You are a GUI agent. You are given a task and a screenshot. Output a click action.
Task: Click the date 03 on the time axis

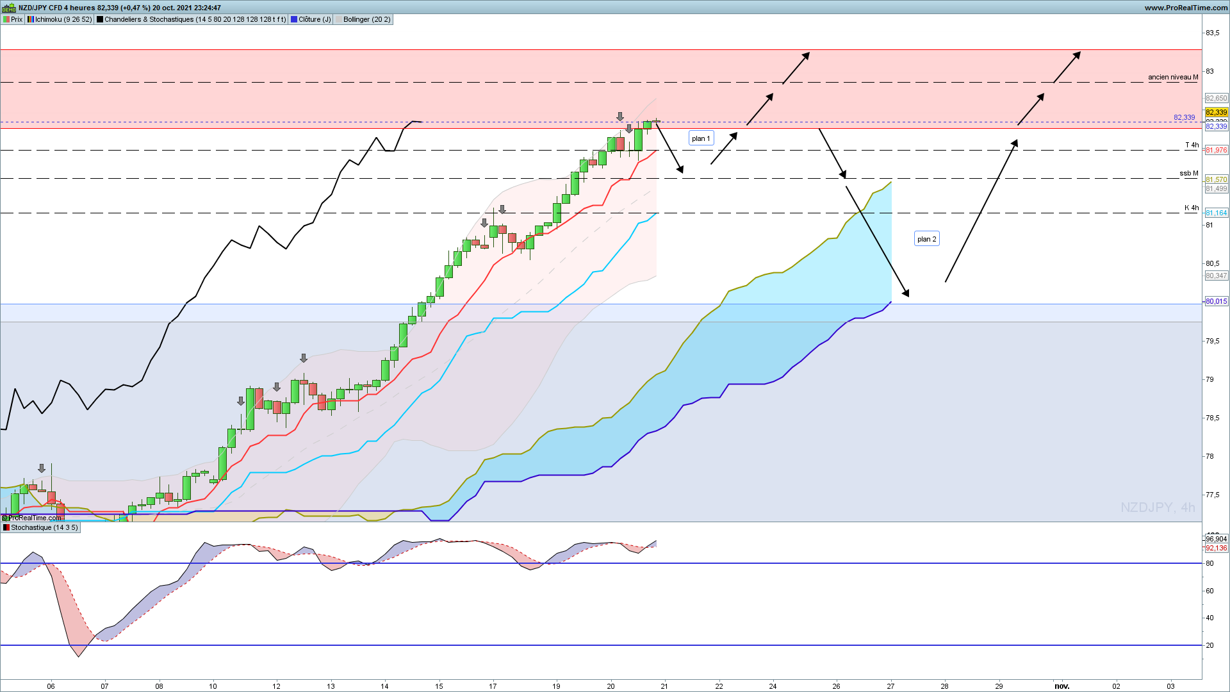(x=1170, y=686)
